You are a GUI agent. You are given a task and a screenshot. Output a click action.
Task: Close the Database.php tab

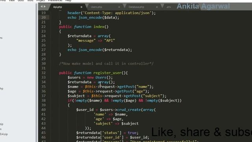tap(157, 7)
